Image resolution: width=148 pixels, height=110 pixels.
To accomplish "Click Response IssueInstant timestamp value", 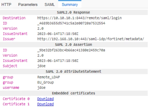I will [58, 34].
